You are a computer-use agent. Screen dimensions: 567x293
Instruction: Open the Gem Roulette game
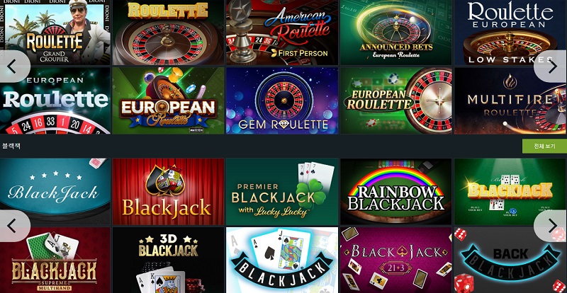tap(282, 100)
